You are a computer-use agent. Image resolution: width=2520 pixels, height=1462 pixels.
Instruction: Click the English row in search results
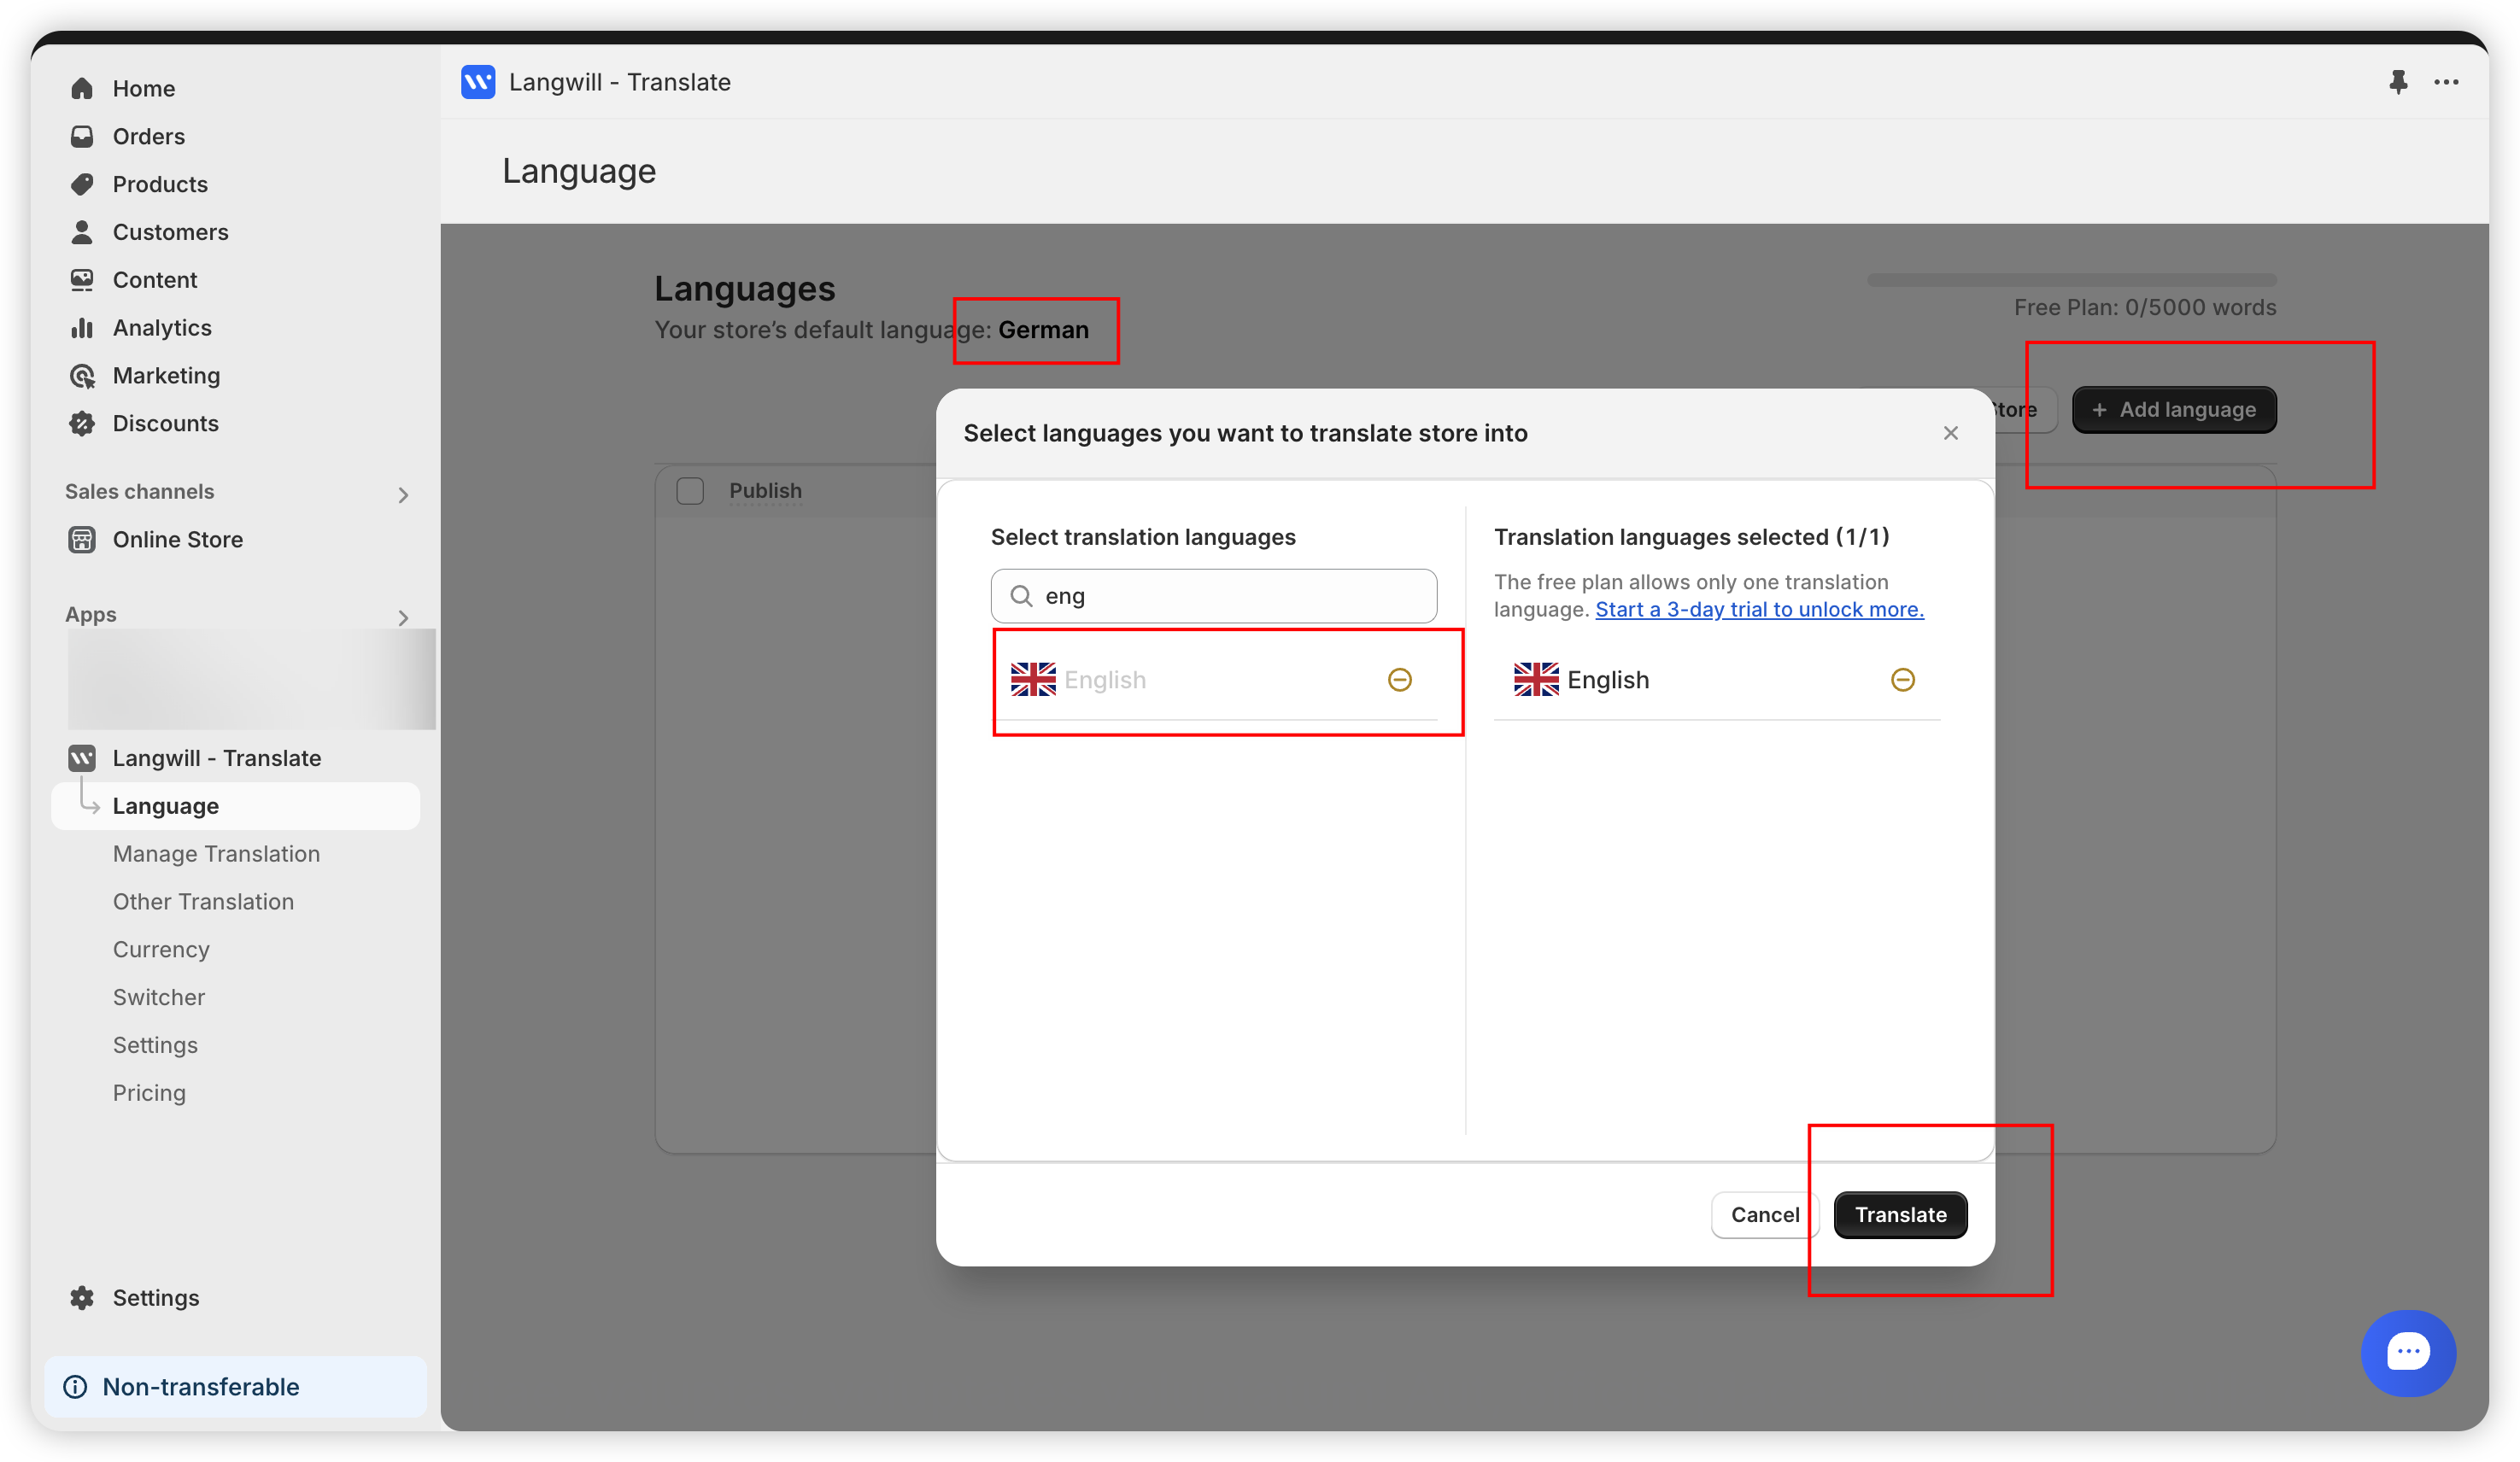click(x=1214, y=680)
